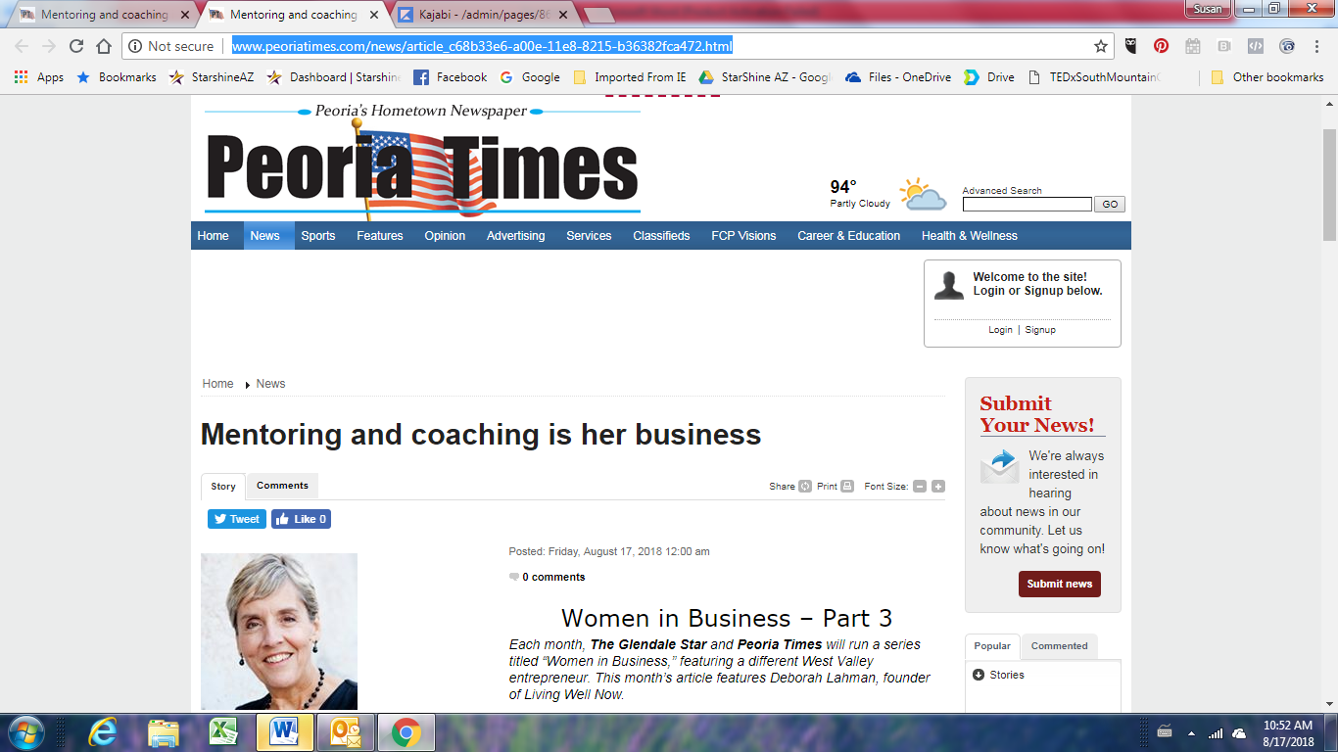The height and width of the screenshot is (752, 1338).
Task: Open the Hootsuite owl extension
Action: click(1130, 46)
